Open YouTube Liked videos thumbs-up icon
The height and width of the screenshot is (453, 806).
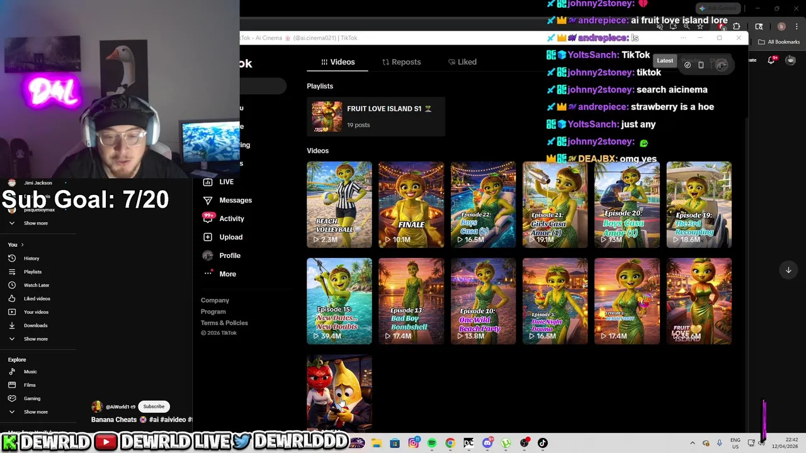tap(12, 299)
